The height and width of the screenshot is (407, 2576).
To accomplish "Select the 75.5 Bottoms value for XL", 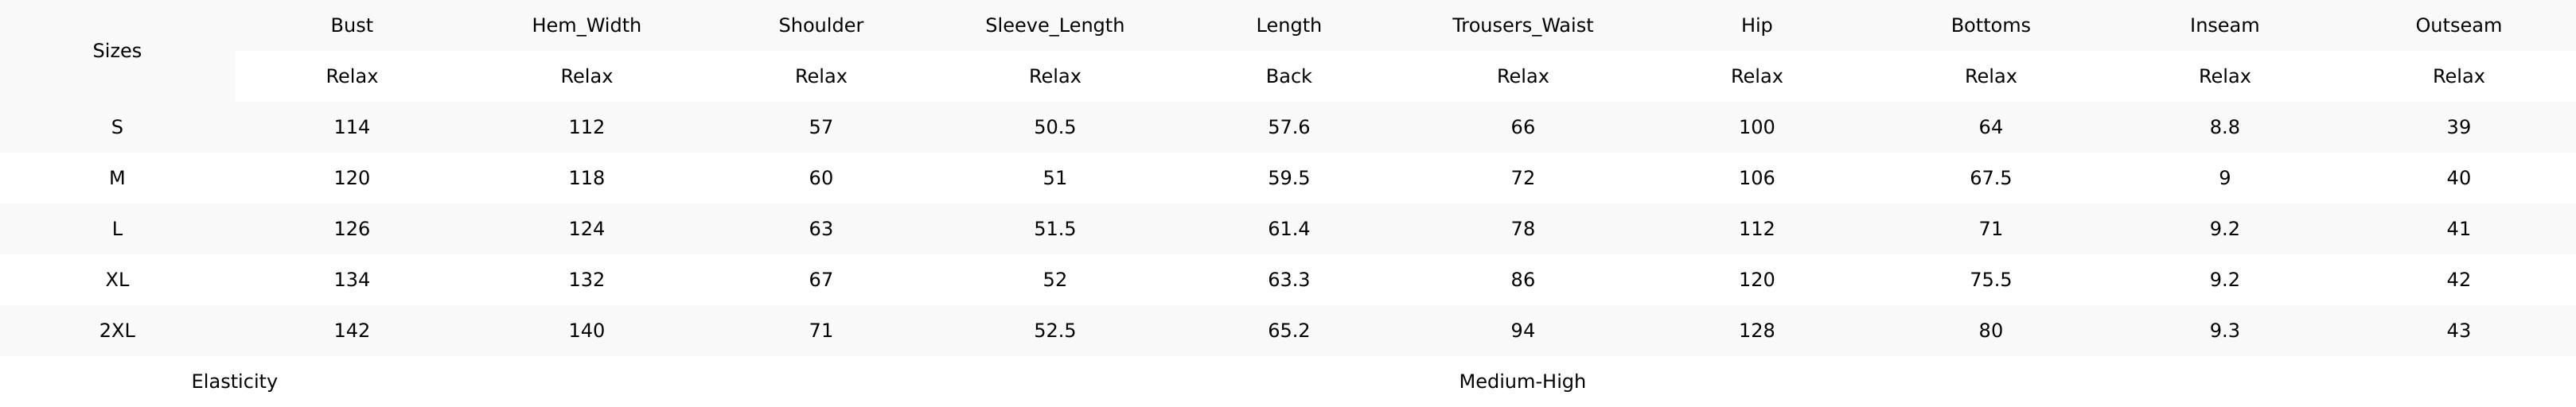I will coord(1991,280).
